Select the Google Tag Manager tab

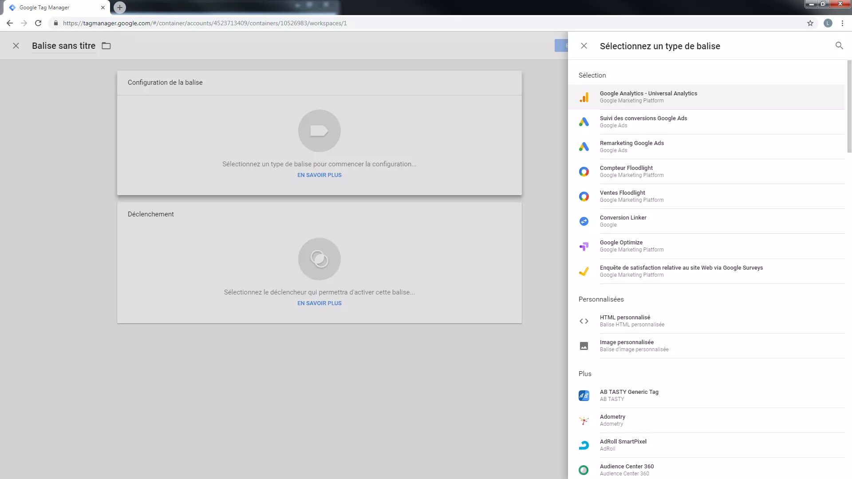coord(57,8)
